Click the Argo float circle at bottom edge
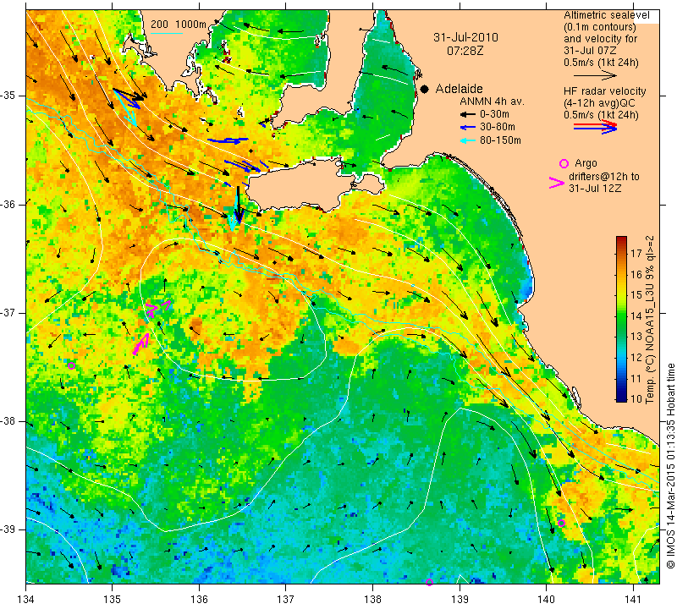This screenshot has height=609, width=677. 429,582
